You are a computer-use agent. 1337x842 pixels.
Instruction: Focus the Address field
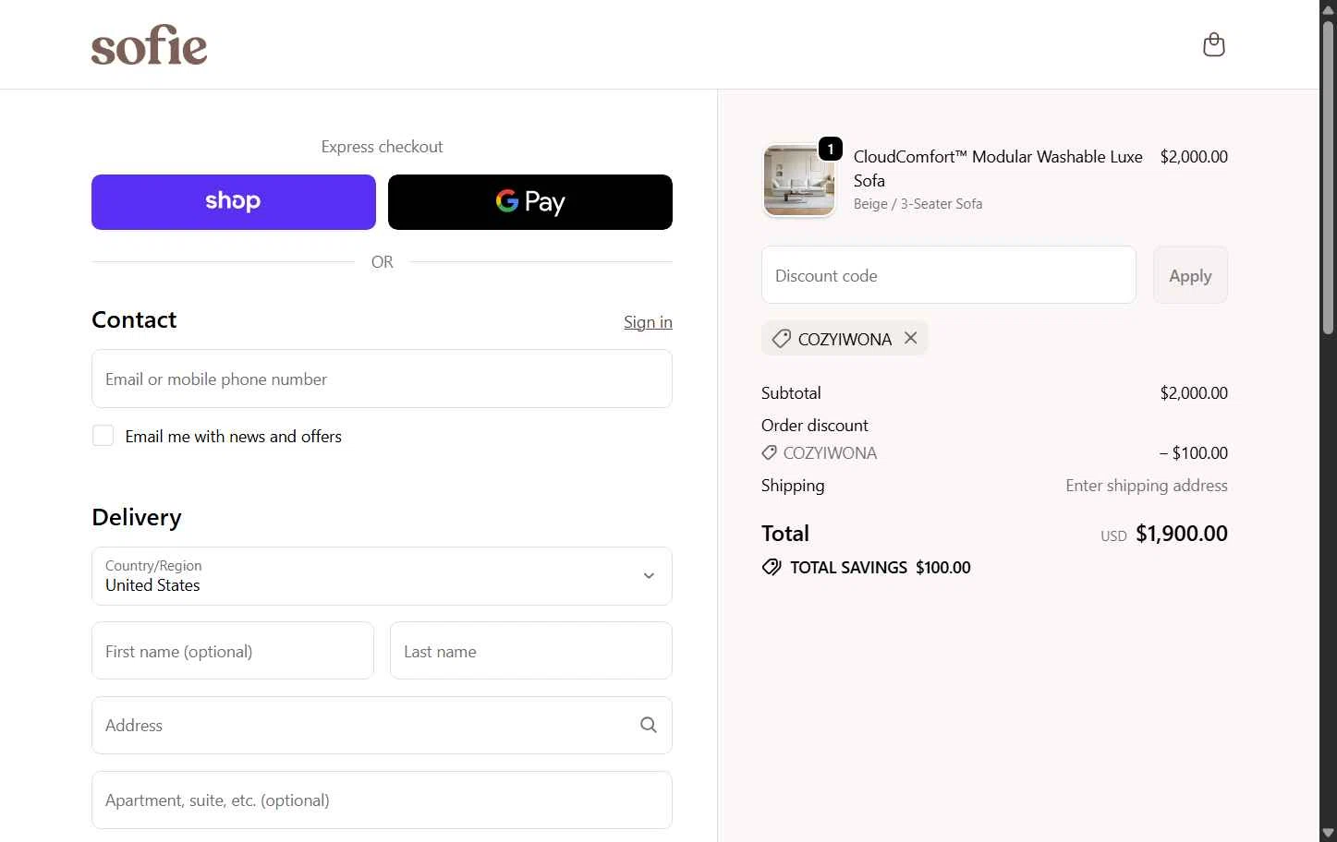[382, 725]
